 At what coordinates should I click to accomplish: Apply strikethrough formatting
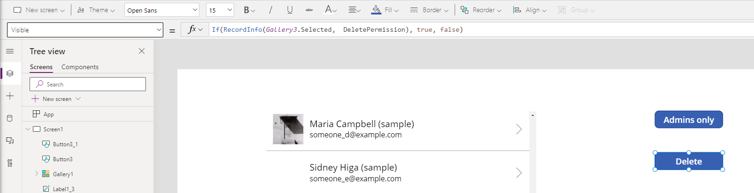(x=309, y=10)
